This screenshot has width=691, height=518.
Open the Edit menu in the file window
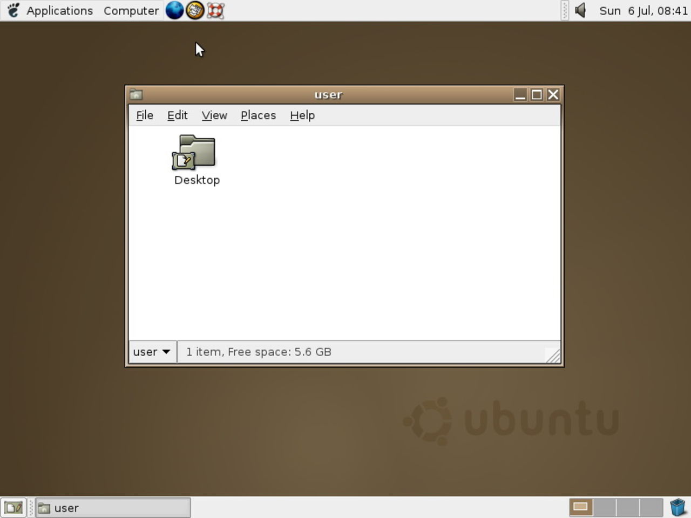tap(177, 115)
